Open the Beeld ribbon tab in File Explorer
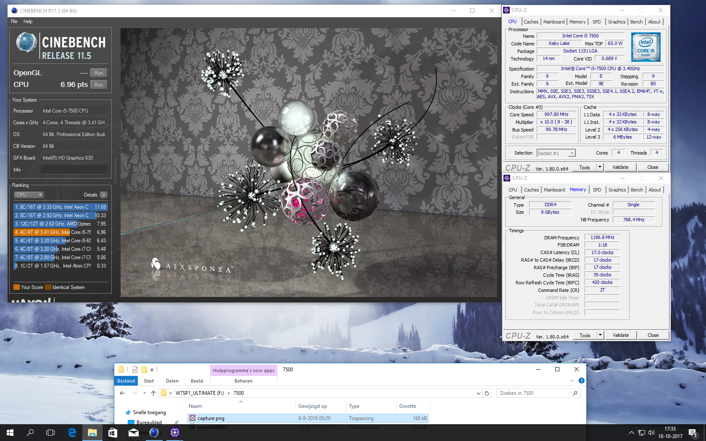Image resolution: width=706 pixels, height=441 pixels. pyautogui.click(x=197, y=381)
